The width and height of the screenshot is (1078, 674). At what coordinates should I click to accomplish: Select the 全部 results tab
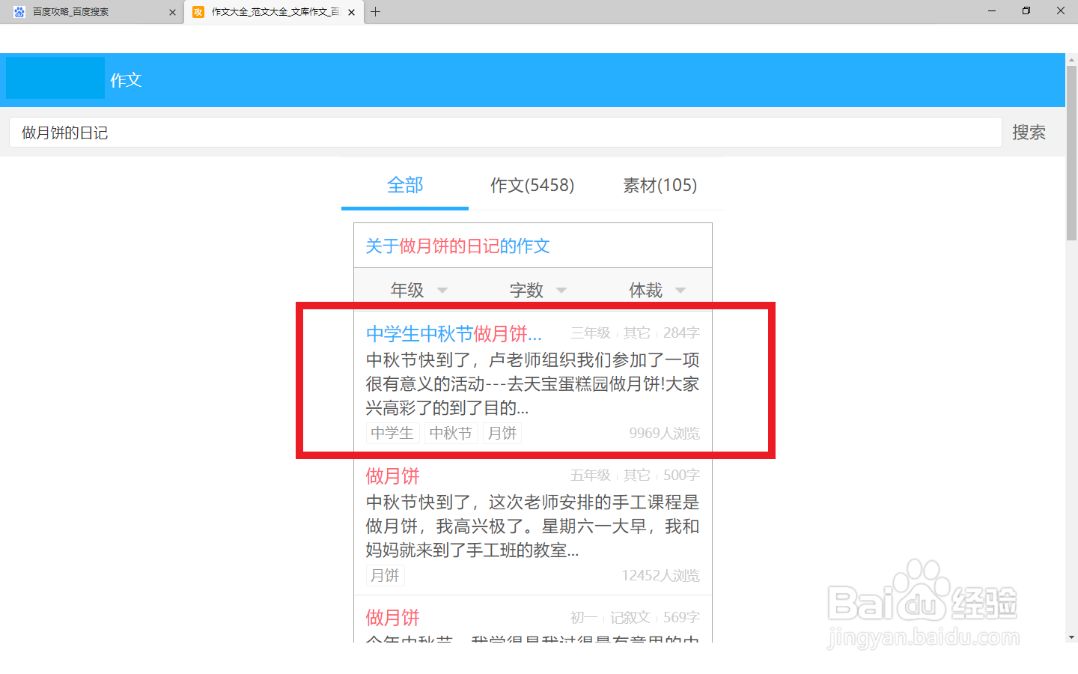(x=405, y=185)
